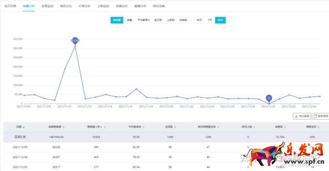Sort table by 日期 column arrow
The image size is (329, 171).
point(24,127)
